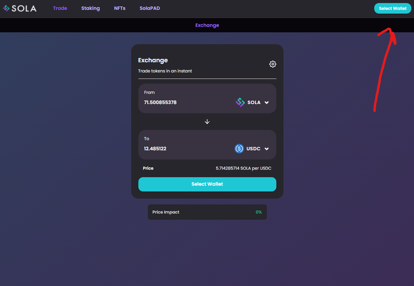This screenshot has width=414, height=286.
Task: Edit the To amount 12.485122
Action: pos(155,149)
